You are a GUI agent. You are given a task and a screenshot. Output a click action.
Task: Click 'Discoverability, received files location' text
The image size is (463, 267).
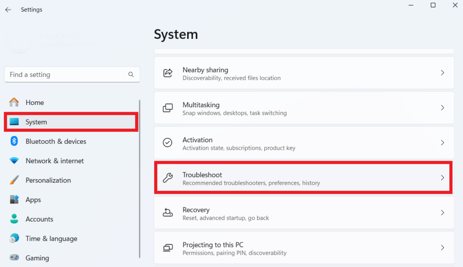pos(231,78)
